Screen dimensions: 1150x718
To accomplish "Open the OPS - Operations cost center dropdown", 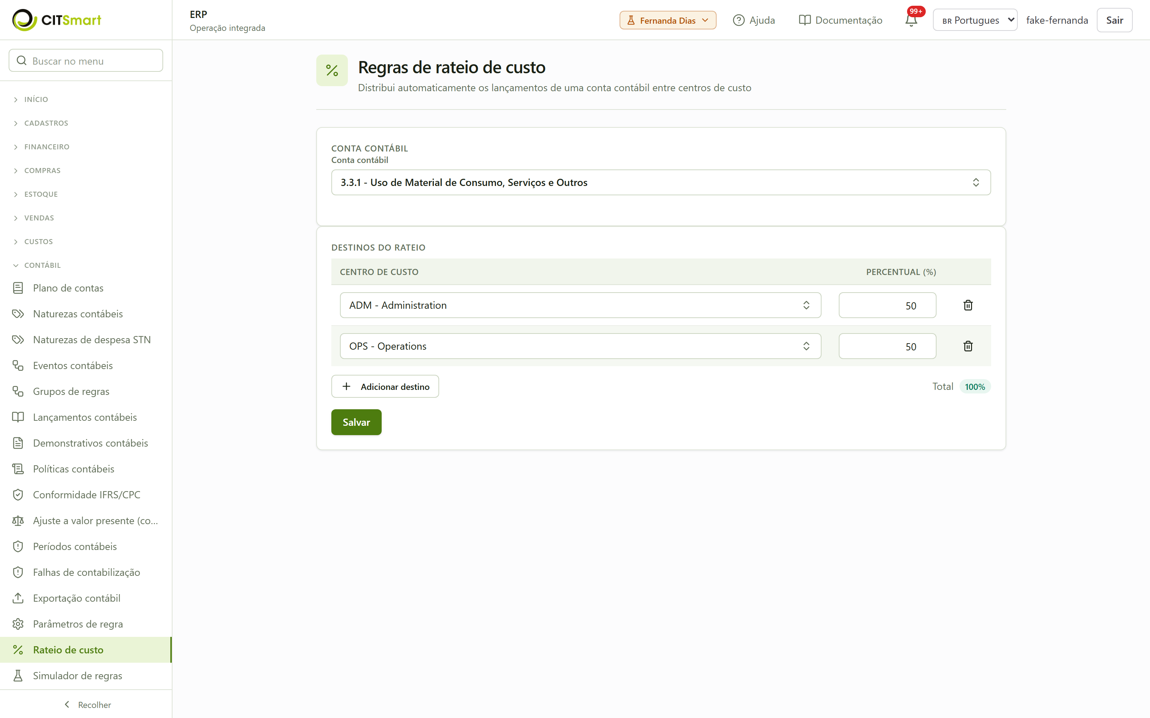I will coord(580,346).
